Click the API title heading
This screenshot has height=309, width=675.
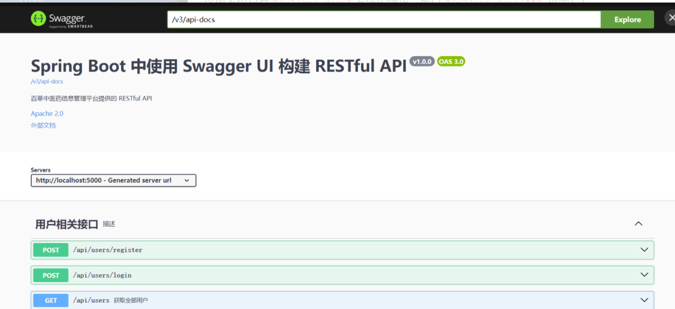[218, 66]
